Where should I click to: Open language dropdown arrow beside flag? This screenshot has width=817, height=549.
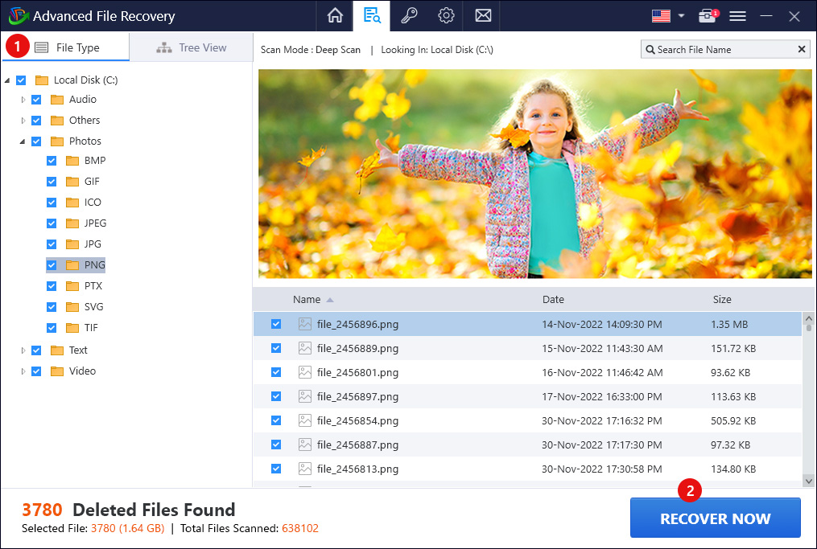(681, 16)
